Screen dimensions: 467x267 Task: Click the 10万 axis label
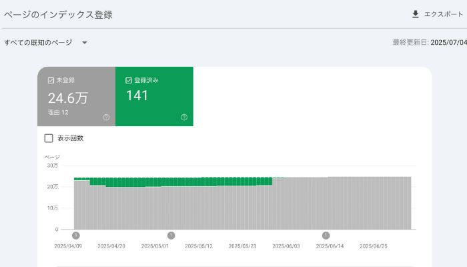pyautogui.click(x=53, y=208)
